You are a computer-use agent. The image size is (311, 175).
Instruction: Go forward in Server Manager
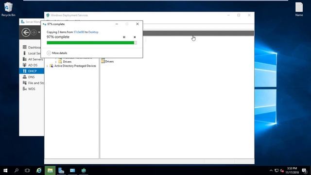point(34,33)
